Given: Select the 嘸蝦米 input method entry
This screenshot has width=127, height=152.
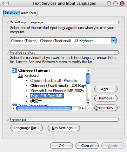Looking at the screenshot, I should point(36,101).
